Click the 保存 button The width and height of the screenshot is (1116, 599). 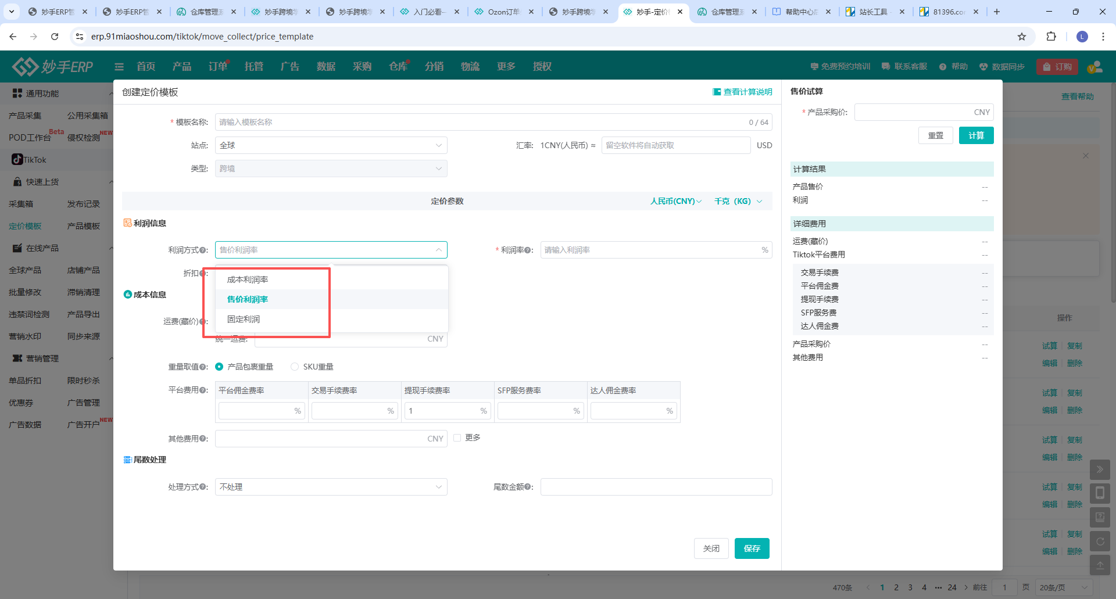[x=752, y=548]
